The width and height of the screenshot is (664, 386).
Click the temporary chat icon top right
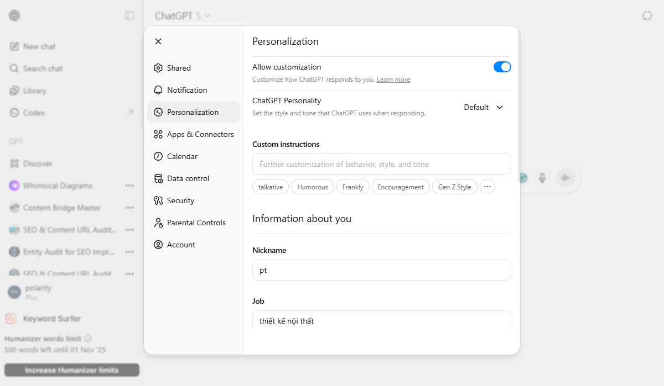pyautogui.click(x=647, y=16)
